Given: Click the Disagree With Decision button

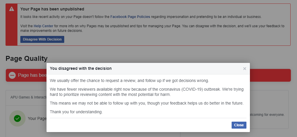Looking at the screenshot, I should (x=42, y=39).
